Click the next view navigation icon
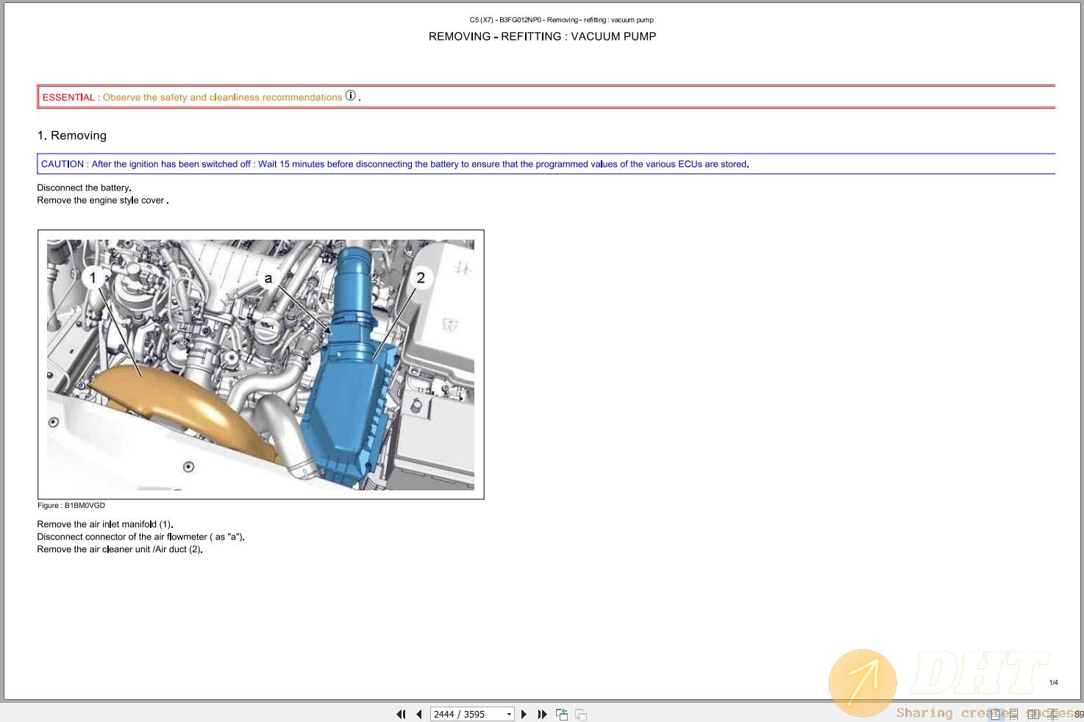 click(x=581, y=714)
